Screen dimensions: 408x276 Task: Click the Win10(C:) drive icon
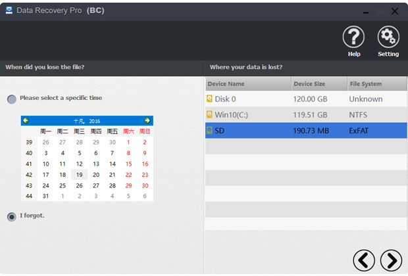point(209,114)
